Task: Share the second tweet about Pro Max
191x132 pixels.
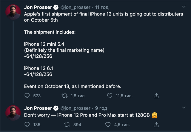Action: [156, 125]
